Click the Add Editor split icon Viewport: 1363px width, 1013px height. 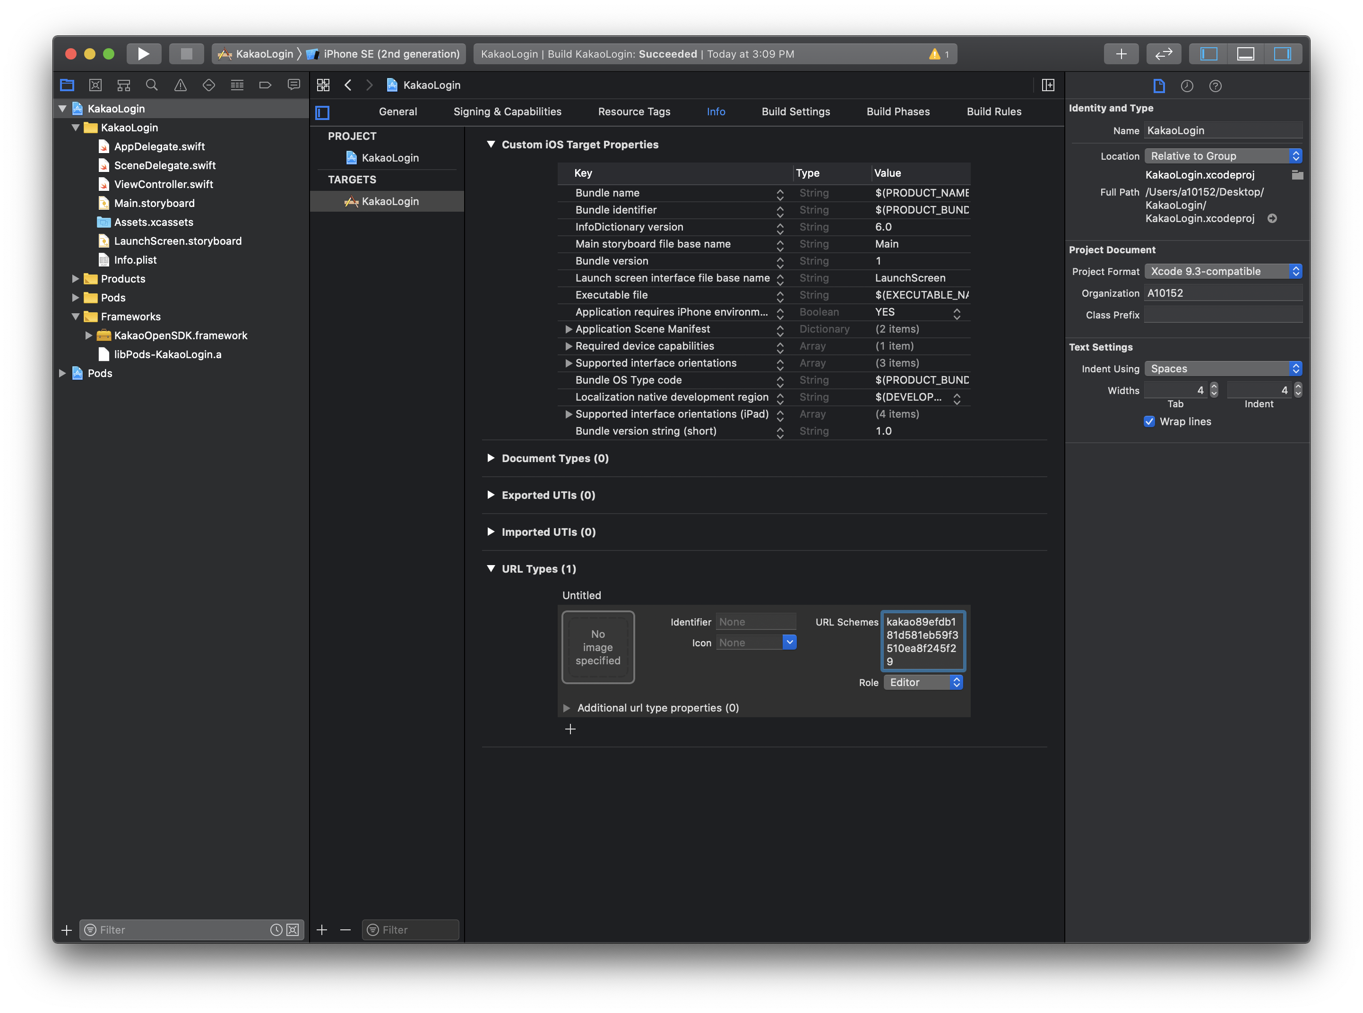[1048, 85]
